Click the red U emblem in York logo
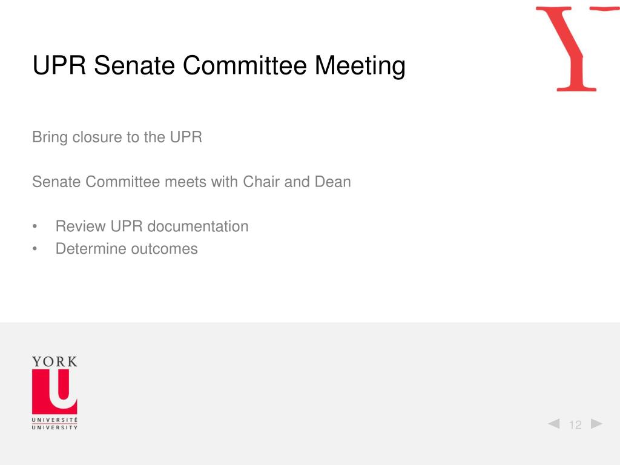This screenshot has height=465, width=620. (54, 392)
